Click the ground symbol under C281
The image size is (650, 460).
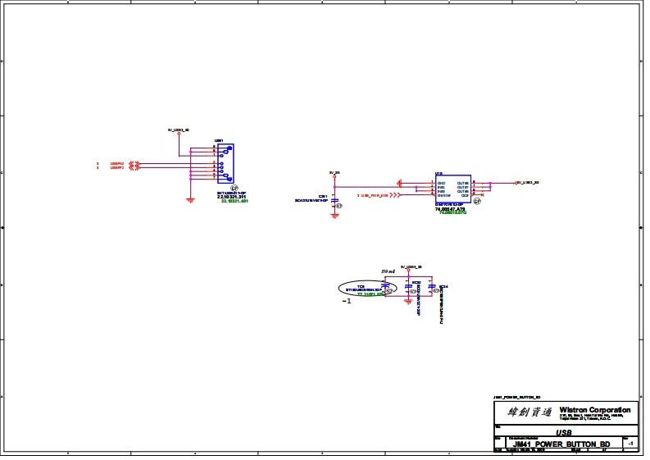[334, 215]
